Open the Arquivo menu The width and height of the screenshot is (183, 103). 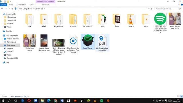[3, 5]
